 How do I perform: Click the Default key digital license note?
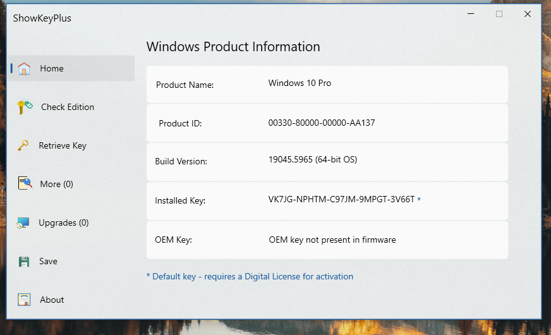point(250,277)
